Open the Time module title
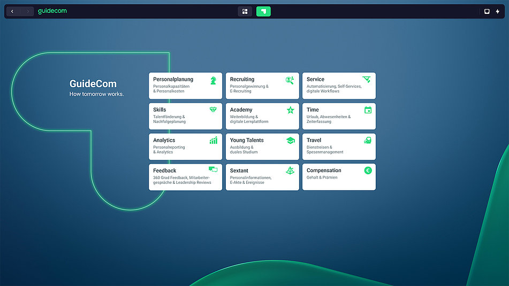 (x=313, y=110)
